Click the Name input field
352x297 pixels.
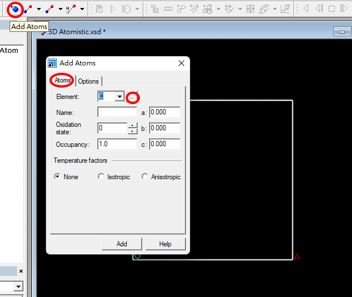[x=117, y=112]
